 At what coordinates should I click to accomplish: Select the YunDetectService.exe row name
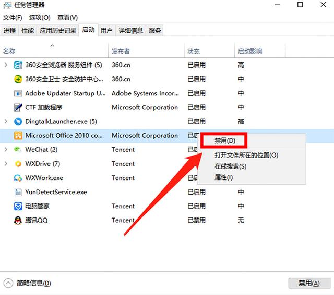56,192
